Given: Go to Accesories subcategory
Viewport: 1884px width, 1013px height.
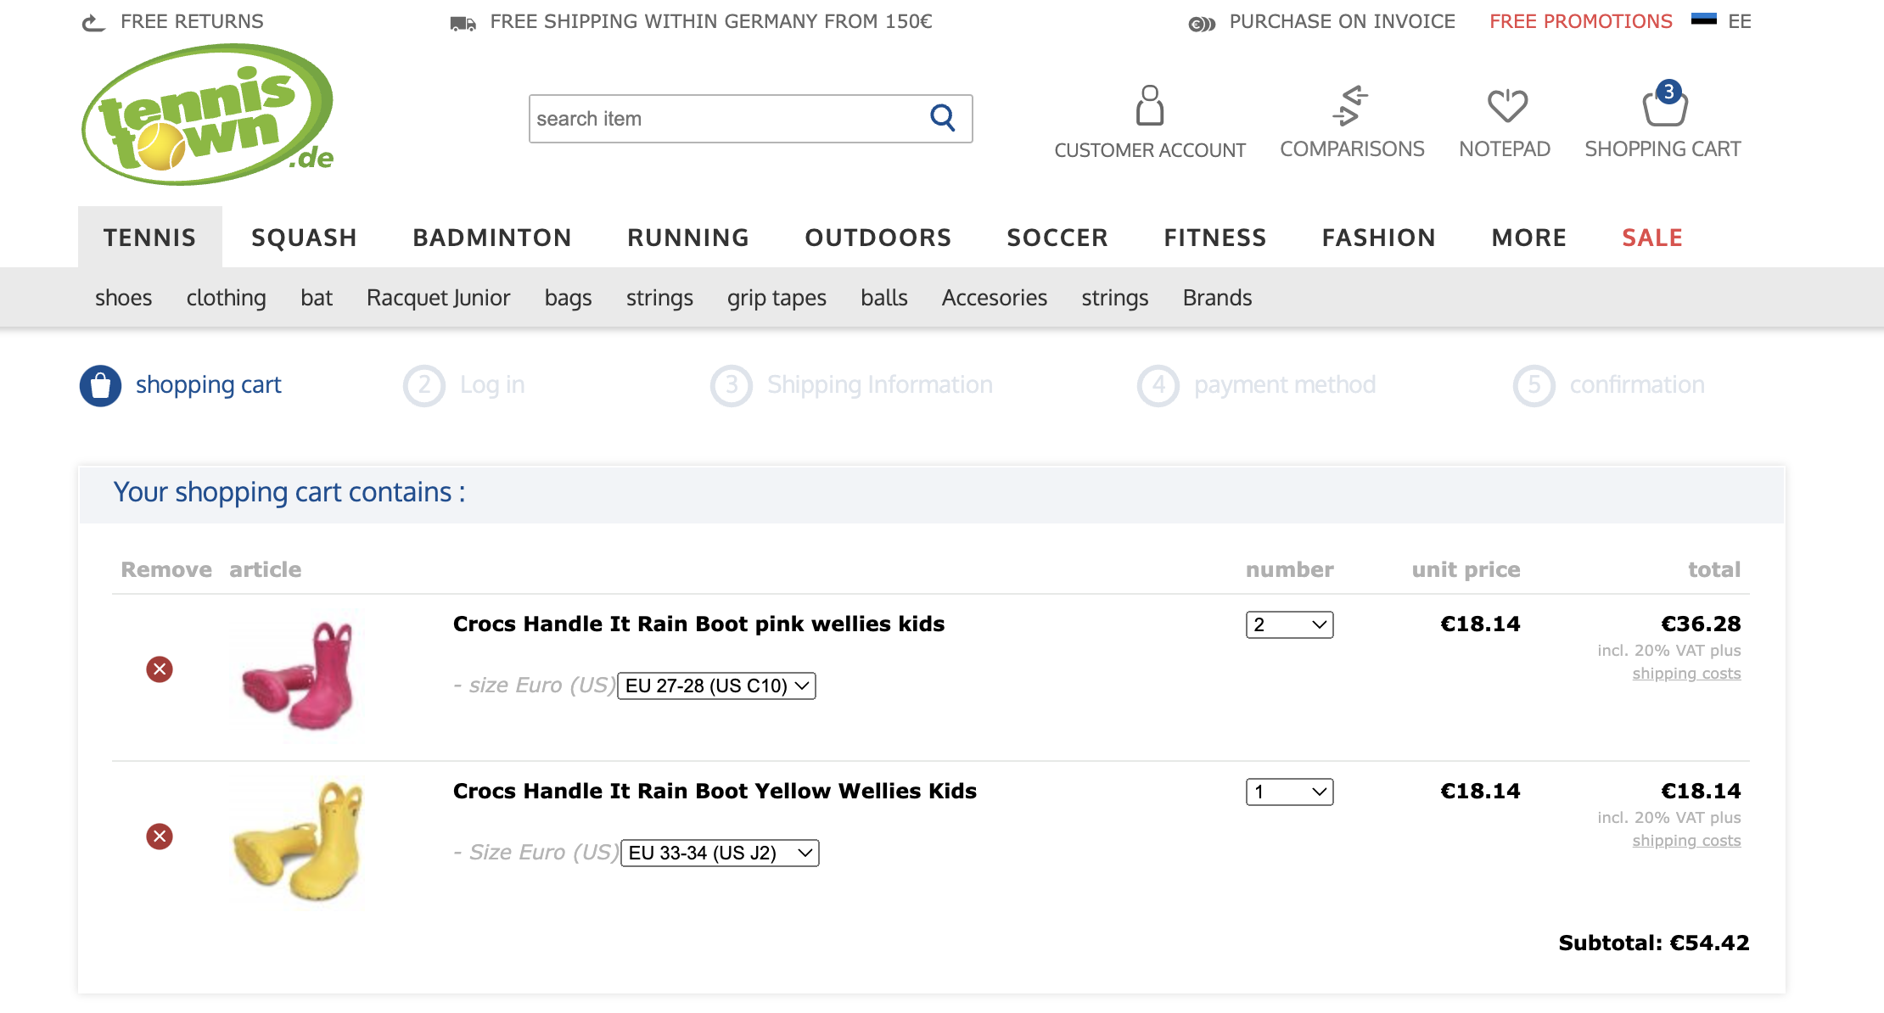Looking at the screenshot, I should [x=995, y=298].
